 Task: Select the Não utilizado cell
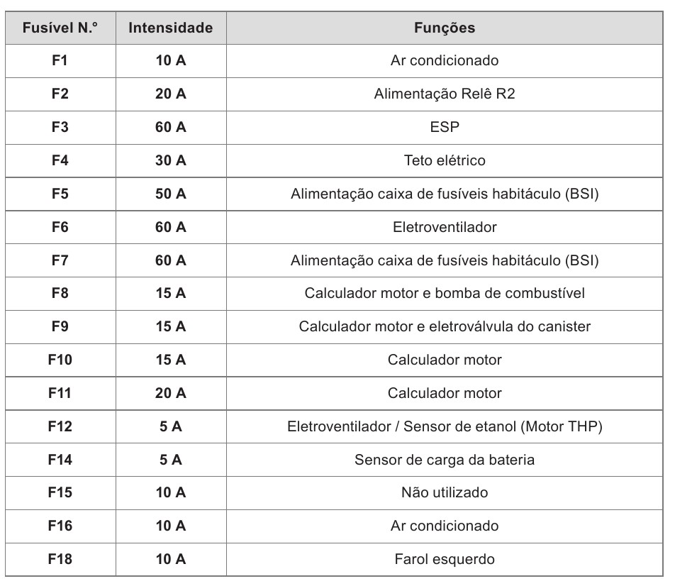point(445,492)
